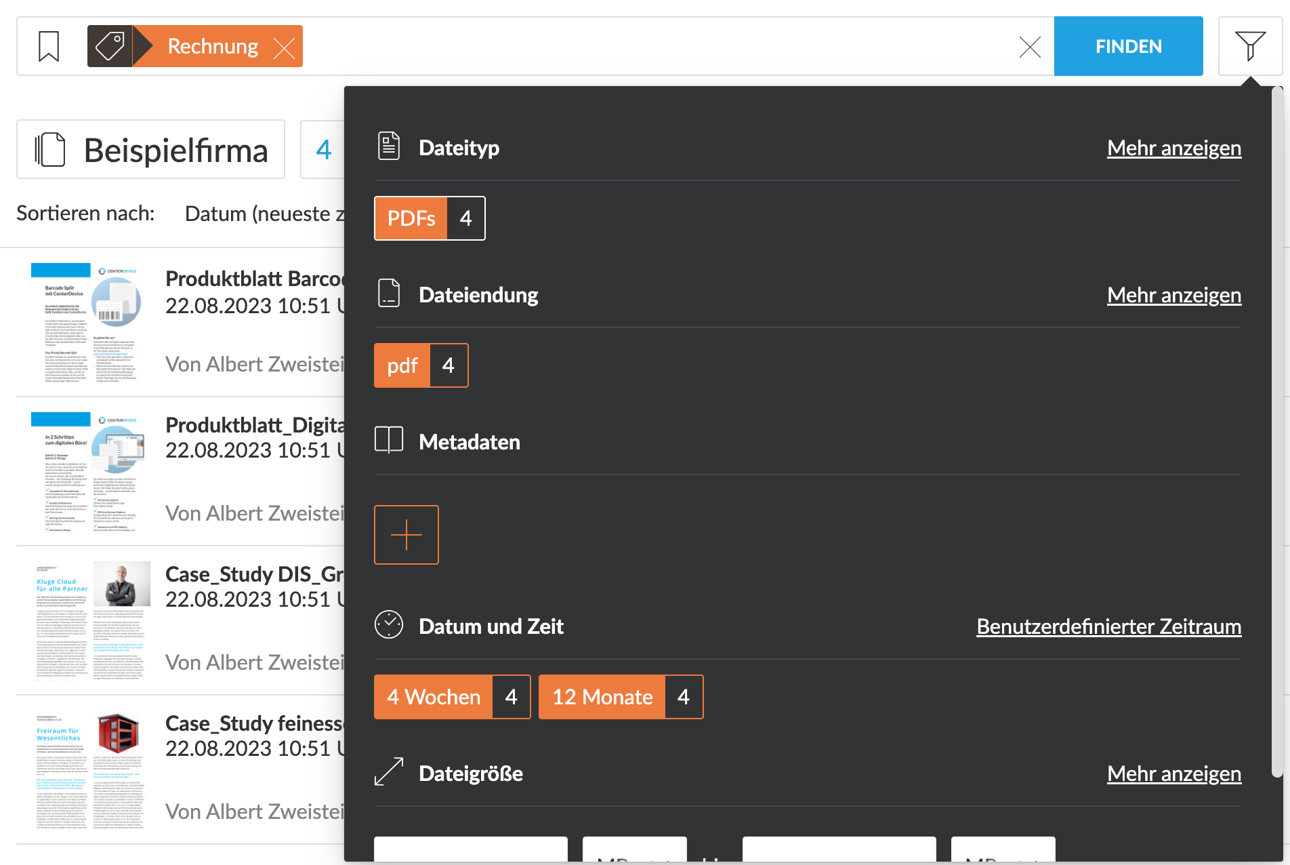This screenshot has height=865, width=1290.
Task: Clear the search field with X
Action: click(x=1030, y=47)
